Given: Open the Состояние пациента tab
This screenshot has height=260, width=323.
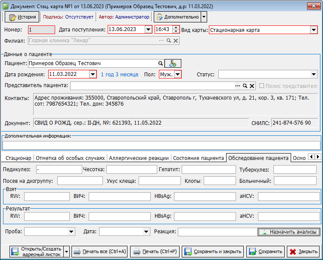Looking at the screenshot, I should coord(199,158).
